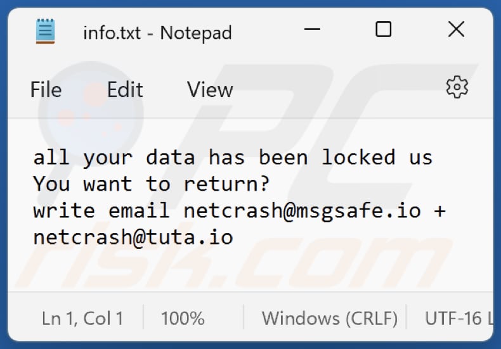The height and width of the screenshot is (349, 501).
Task: Click Windows (CRLF) line ending indicator
Action: coord(330,318)
